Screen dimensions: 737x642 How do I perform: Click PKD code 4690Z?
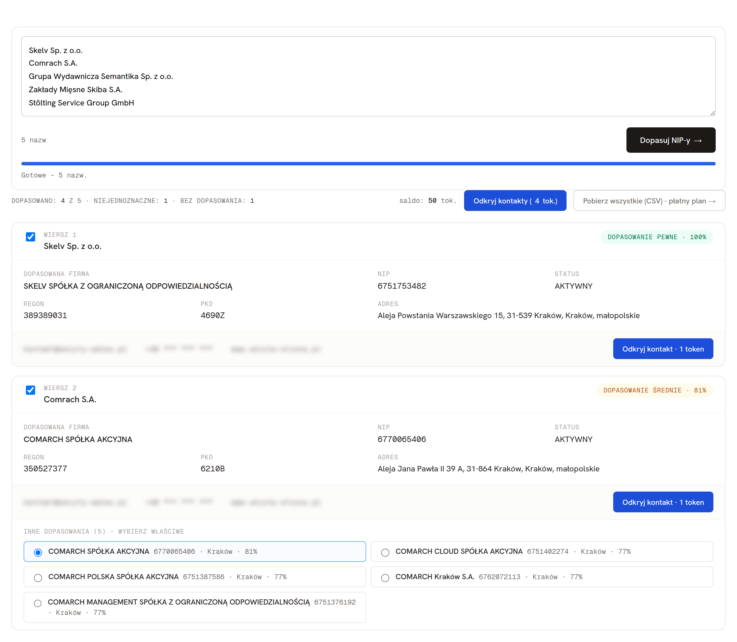click(213, 315)
